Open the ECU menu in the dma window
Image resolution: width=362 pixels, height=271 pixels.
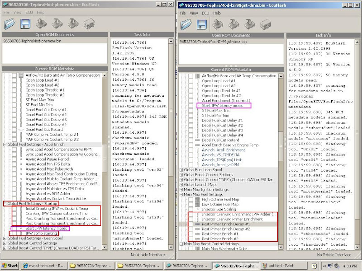205,13
